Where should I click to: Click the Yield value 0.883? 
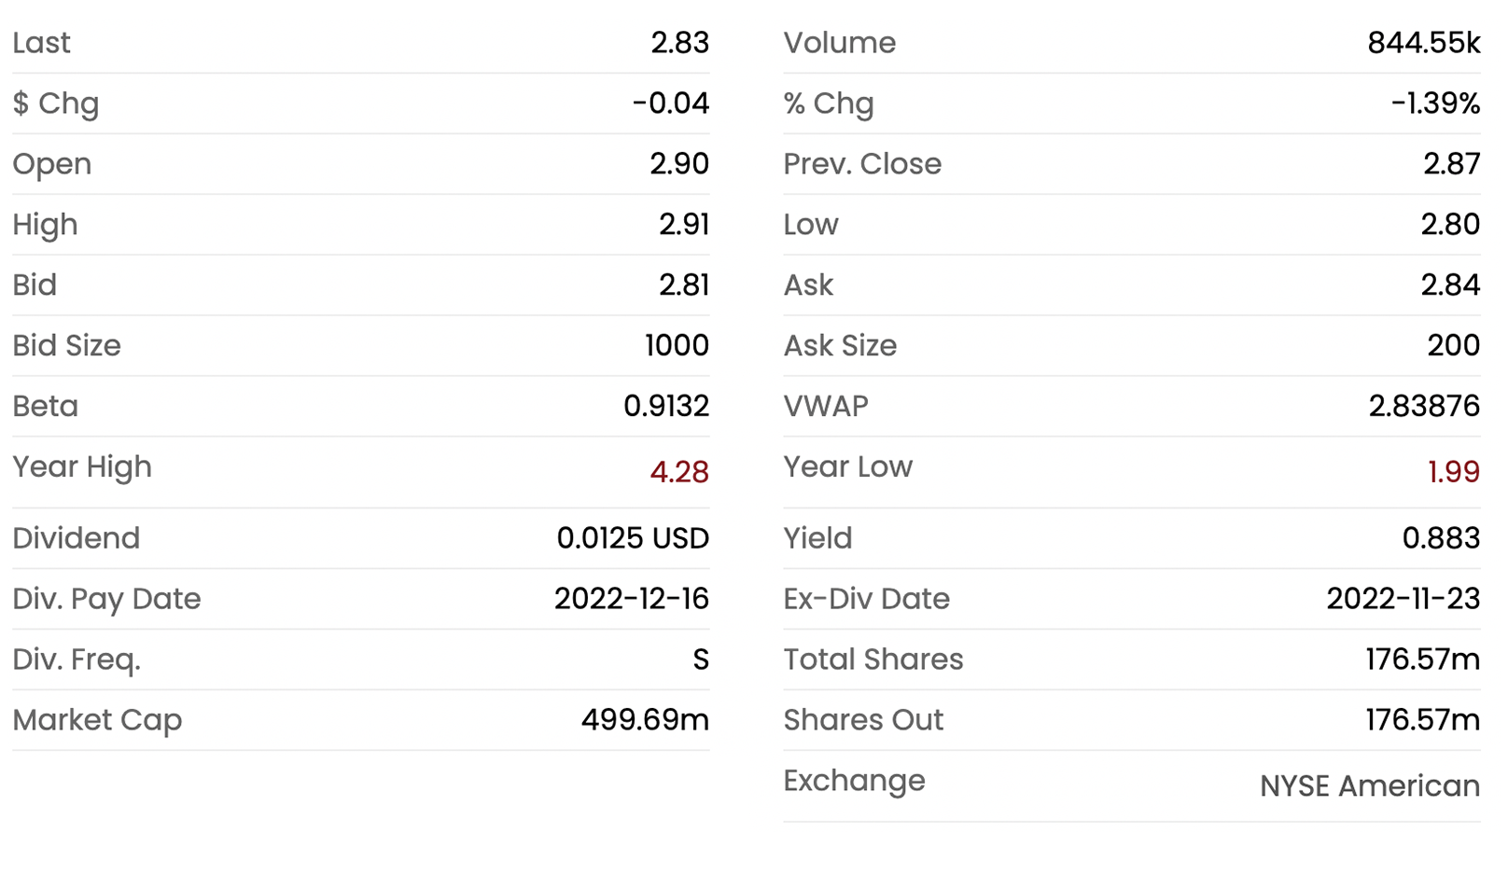pyautogui.click(x=1441, y=538)
